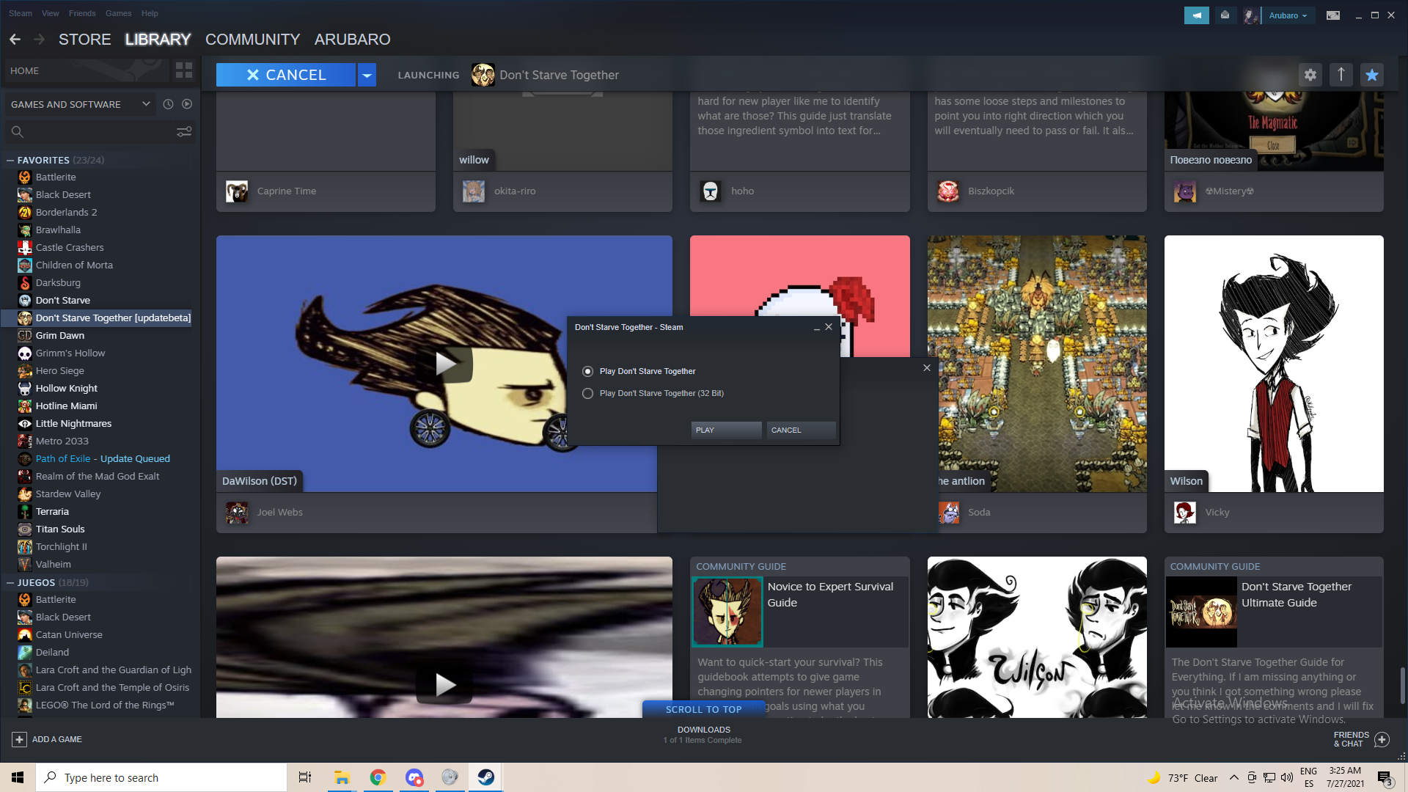The height and width of the screenshot is (792, 1408).
Task: Select Hollow Knight in library list
Action: 67,388
